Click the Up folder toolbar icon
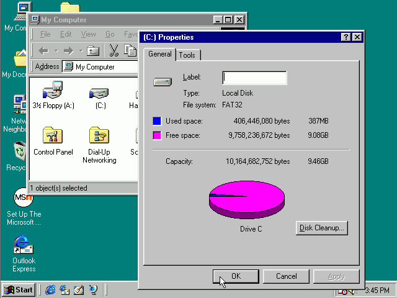397x298 pixels. [93, 50]
